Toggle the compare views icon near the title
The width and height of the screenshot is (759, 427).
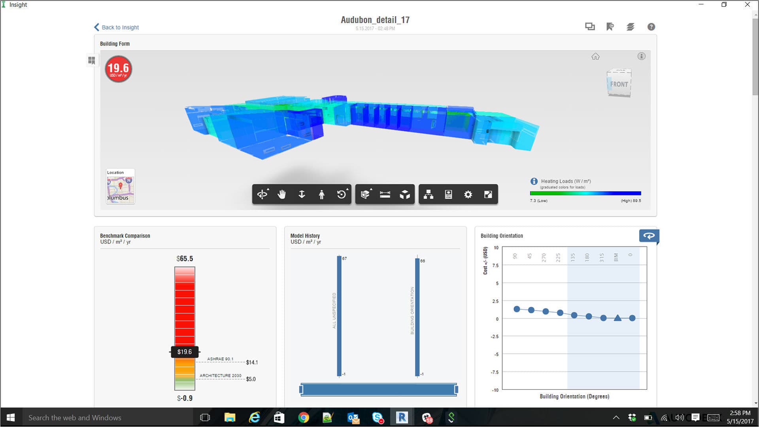click(x=589, y=26)
